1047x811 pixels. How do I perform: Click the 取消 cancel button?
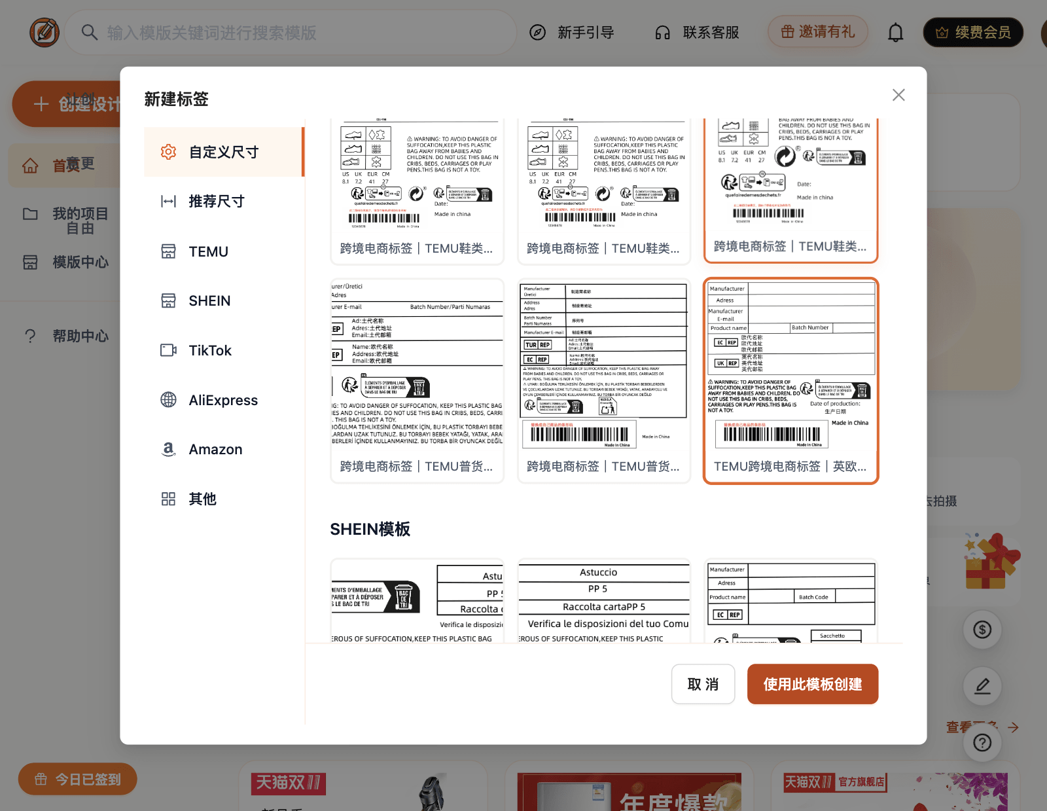[703, 685]
